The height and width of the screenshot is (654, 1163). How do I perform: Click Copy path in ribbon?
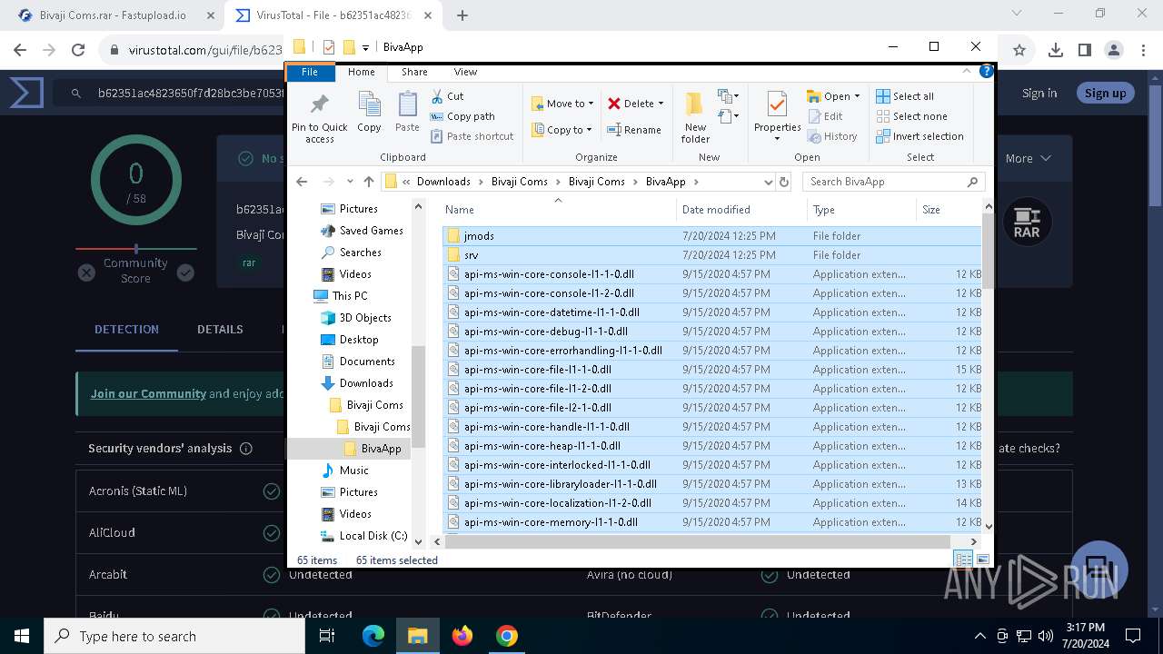click(462, 116)
